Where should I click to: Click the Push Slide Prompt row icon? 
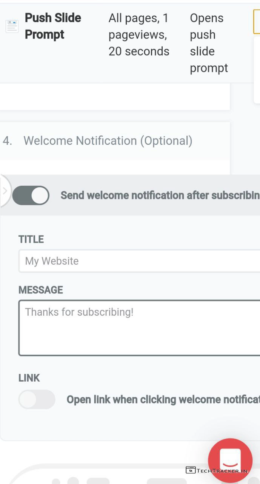pyautogui.click(x=12, y=26)
